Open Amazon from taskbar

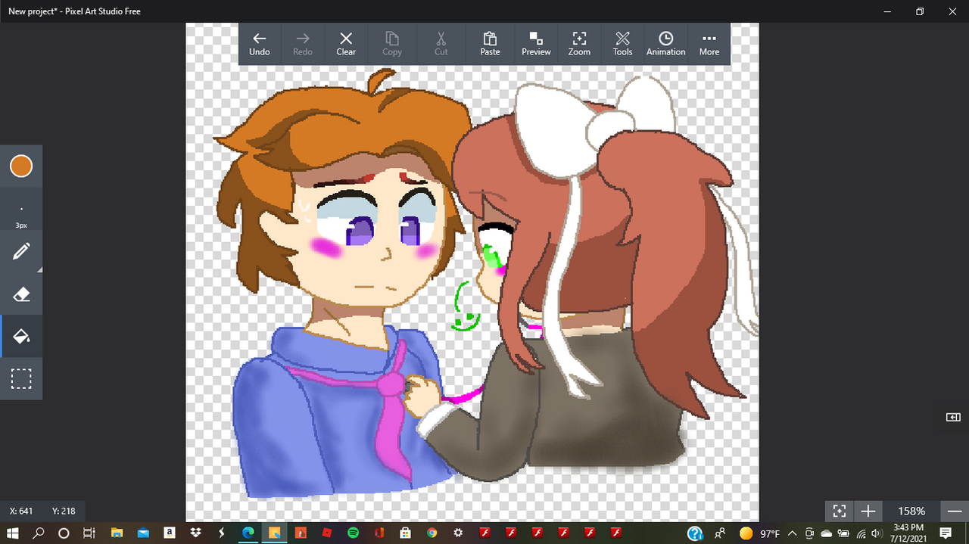coord(170,533)
